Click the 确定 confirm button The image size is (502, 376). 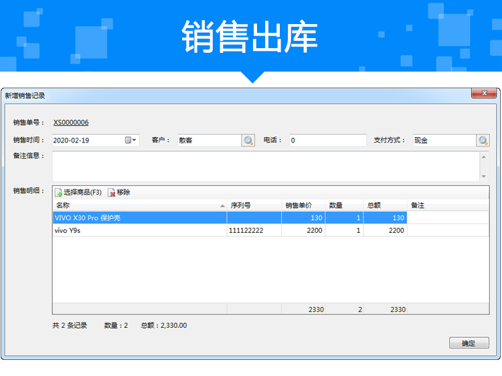[469, 343]
